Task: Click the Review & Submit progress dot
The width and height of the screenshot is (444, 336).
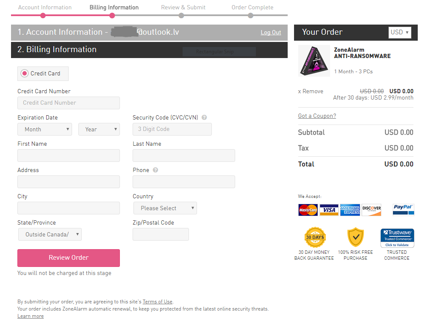Action: (x=181, y=16)
